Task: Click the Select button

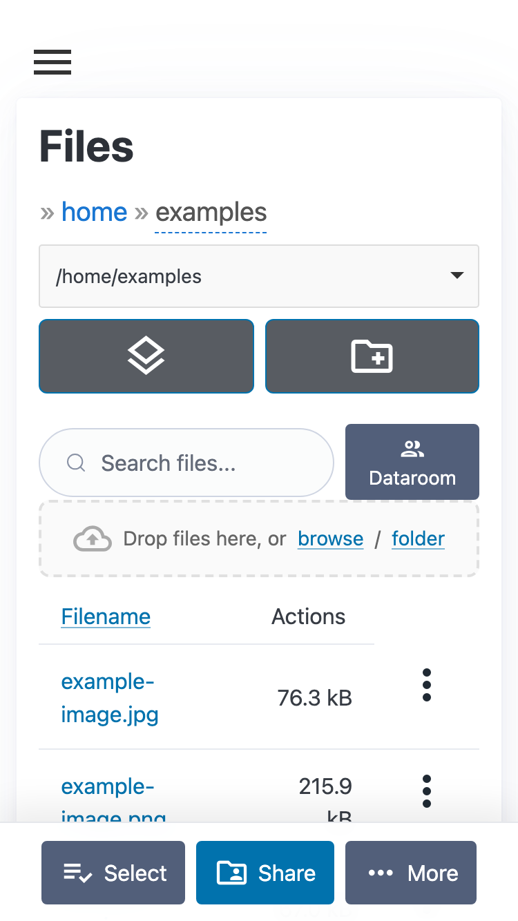Action: click(x=113, y=873)
